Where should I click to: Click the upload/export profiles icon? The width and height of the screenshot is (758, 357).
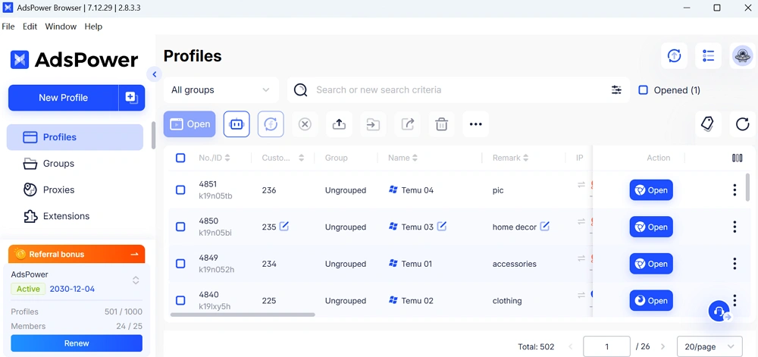point(339,124)
